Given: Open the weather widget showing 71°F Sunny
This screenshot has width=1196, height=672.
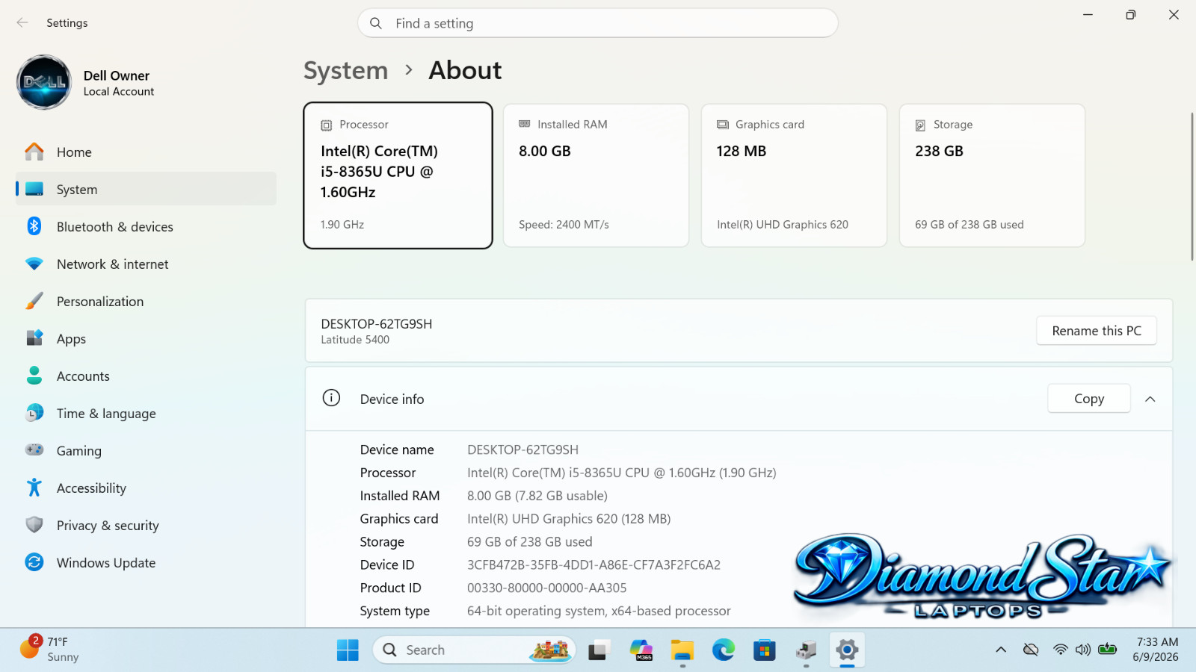Looking at the screenshot, I should pyautogui.click(x=49, y=649).
